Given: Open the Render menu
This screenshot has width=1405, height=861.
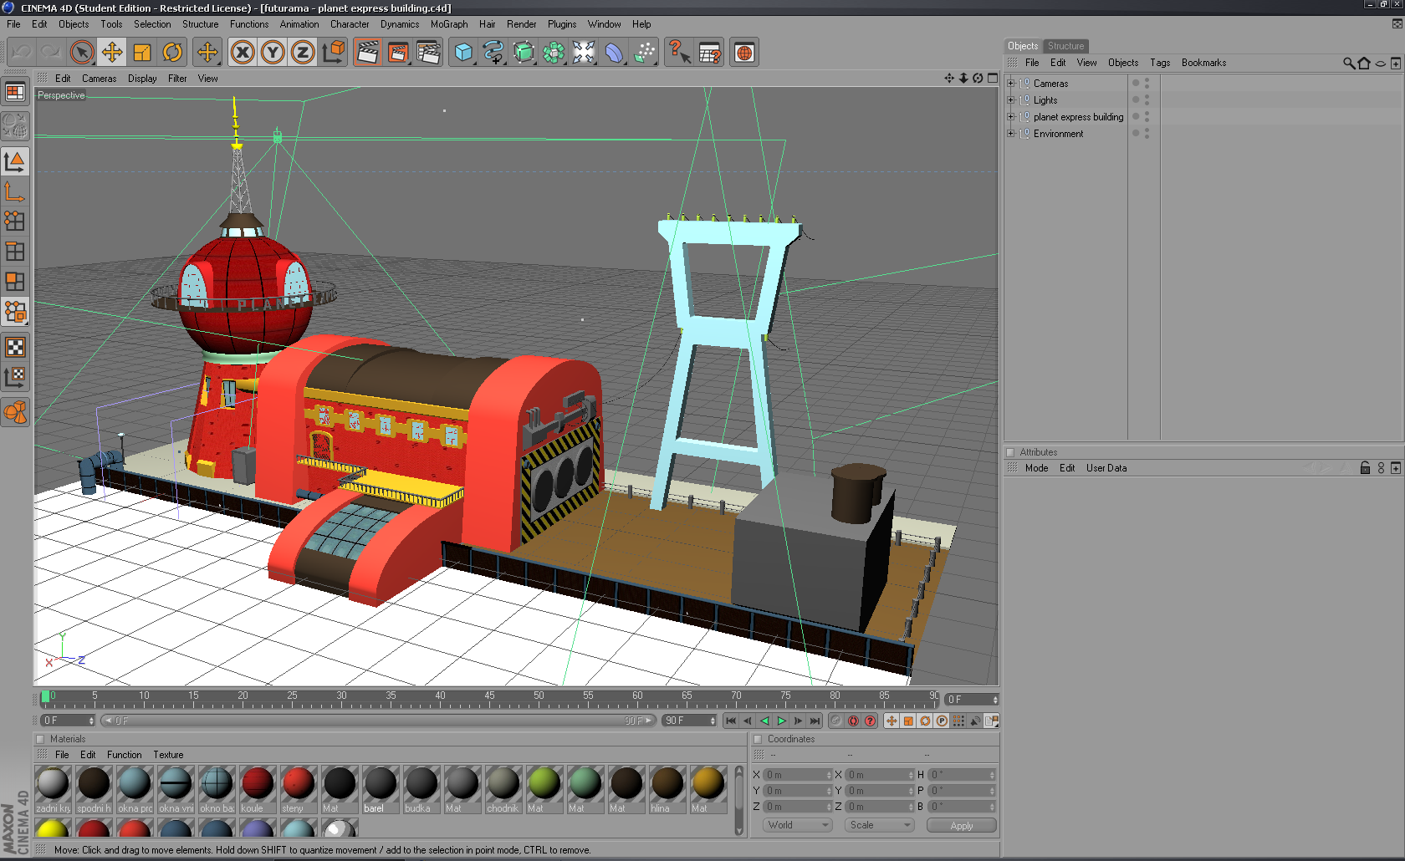Looking at the screenshot, I should pyautogui.click(x=522, y=24).
